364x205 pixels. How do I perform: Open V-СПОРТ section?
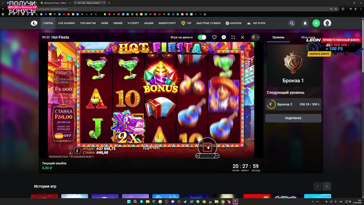point(133,23)
